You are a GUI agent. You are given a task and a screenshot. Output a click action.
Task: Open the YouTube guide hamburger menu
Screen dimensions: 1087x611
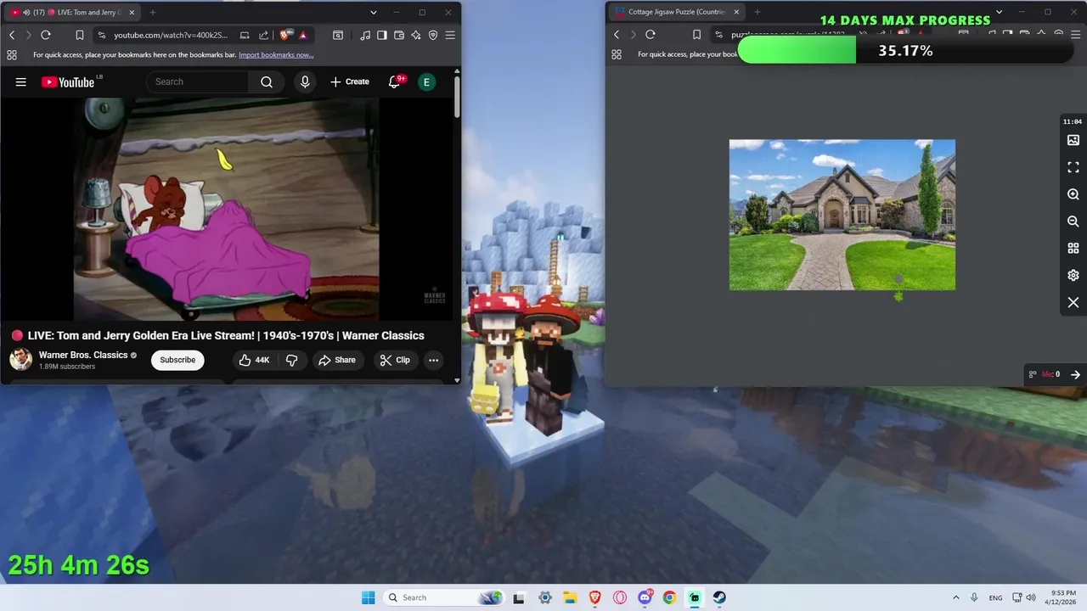(21, 82)
